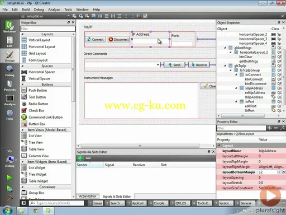Screen dimensions: 286x215
Task: Add a dynamic property with plus icon
Action: (269, 128)
